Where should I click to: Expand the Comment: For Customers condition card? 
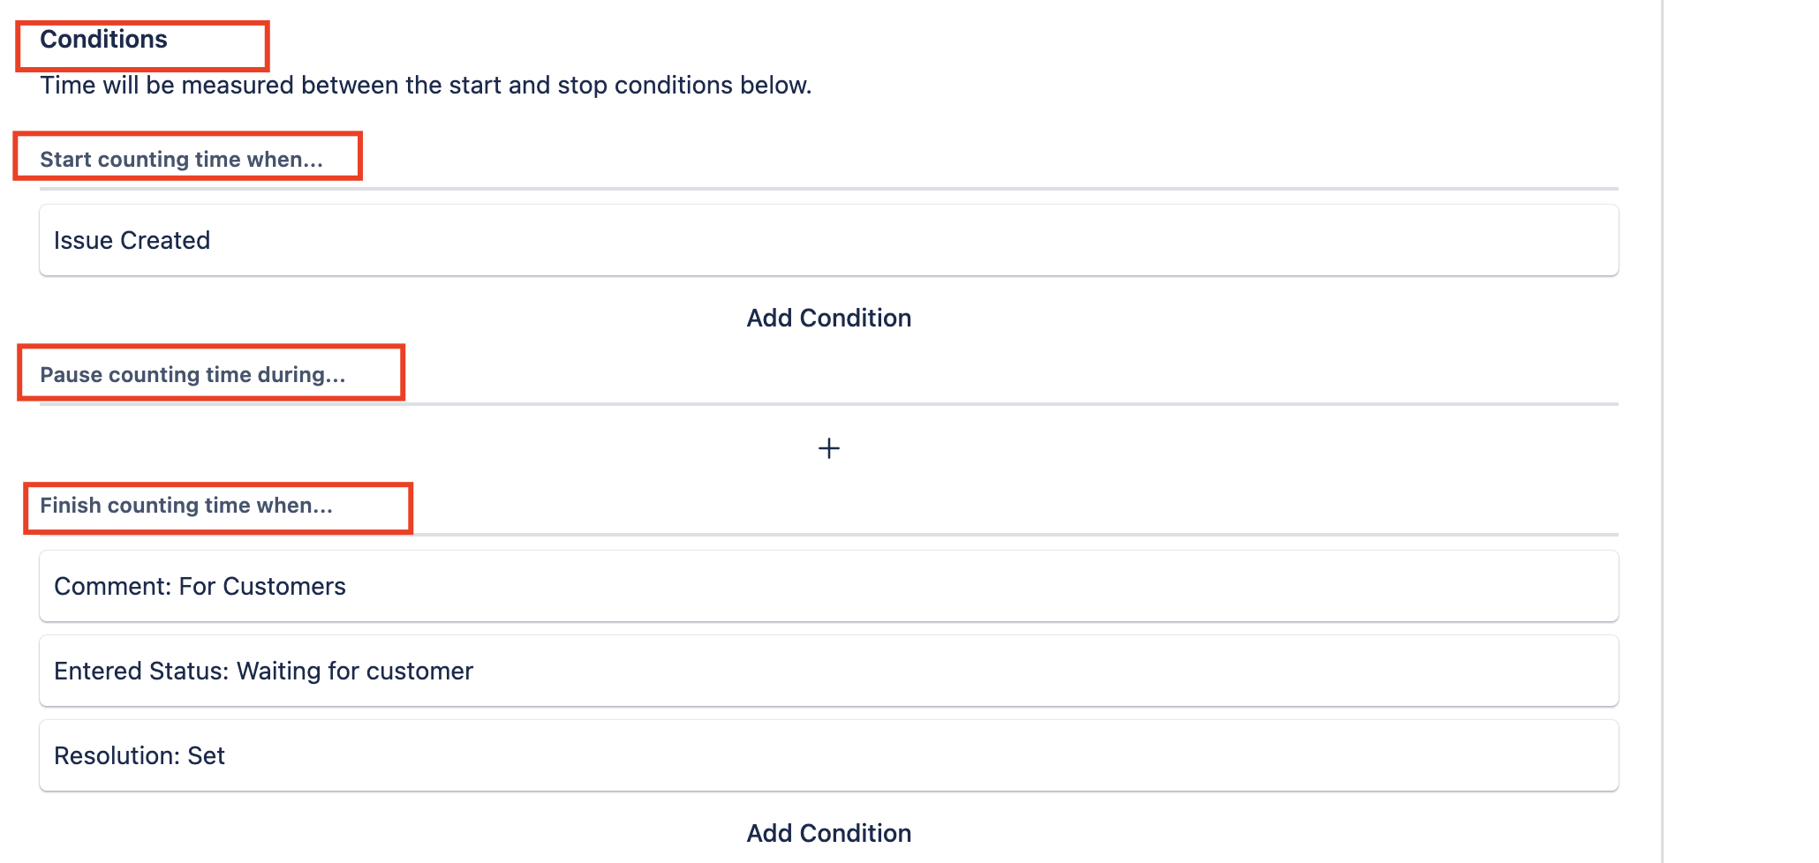point(828,586)
